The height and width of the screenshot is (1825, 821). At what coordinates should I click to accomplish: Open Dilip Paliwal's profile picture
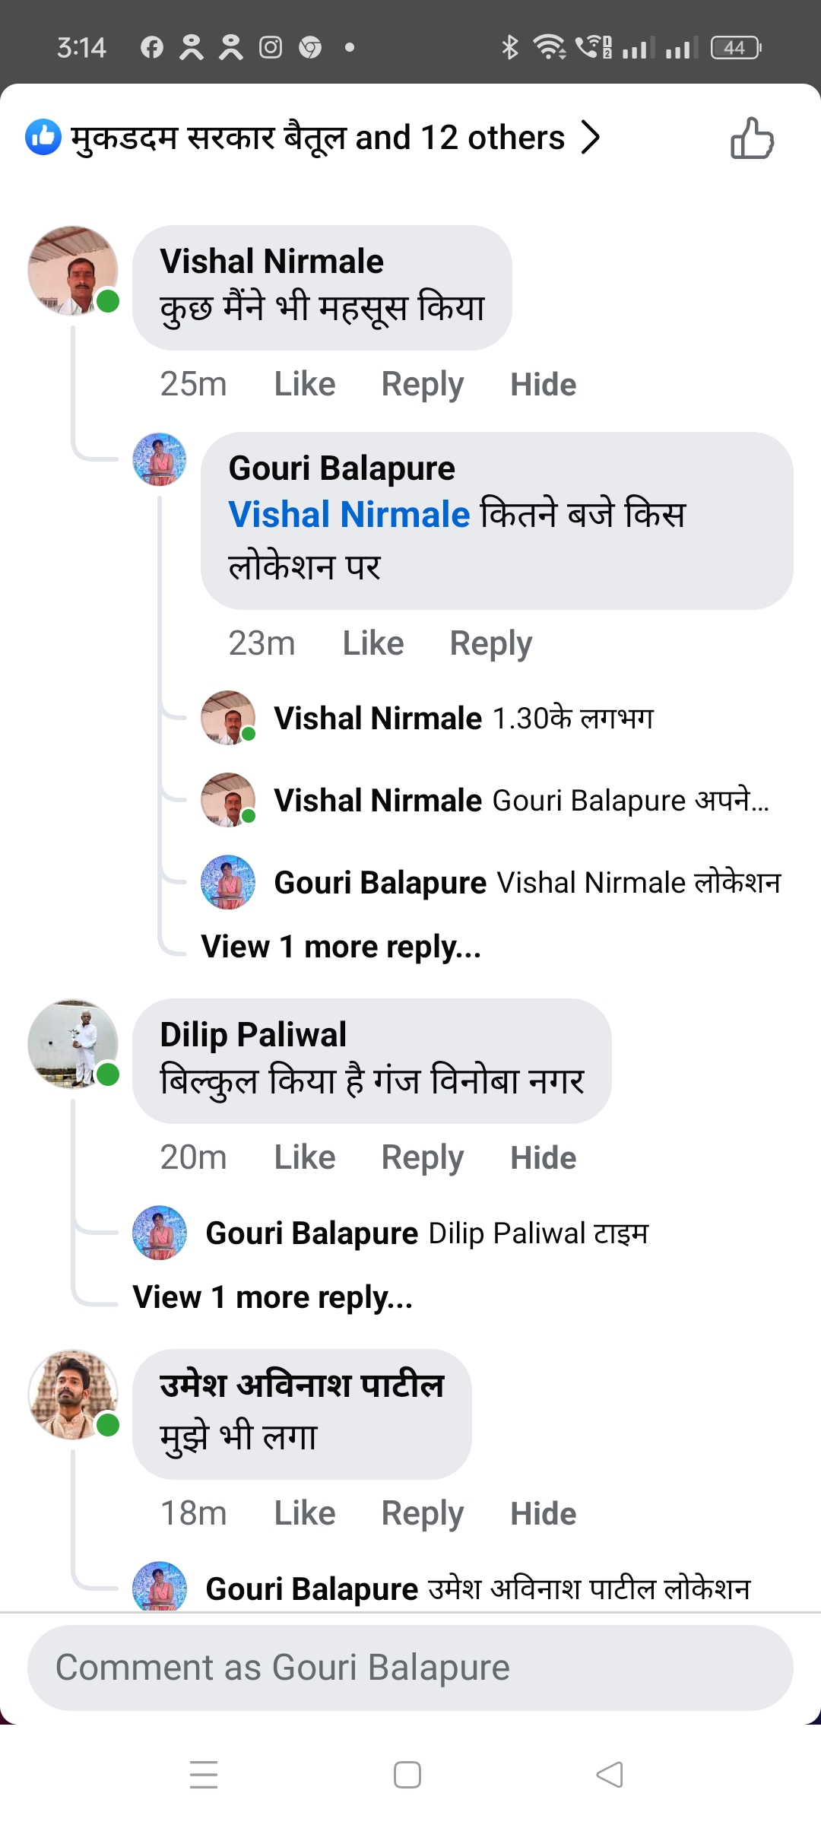(73, 1044)
